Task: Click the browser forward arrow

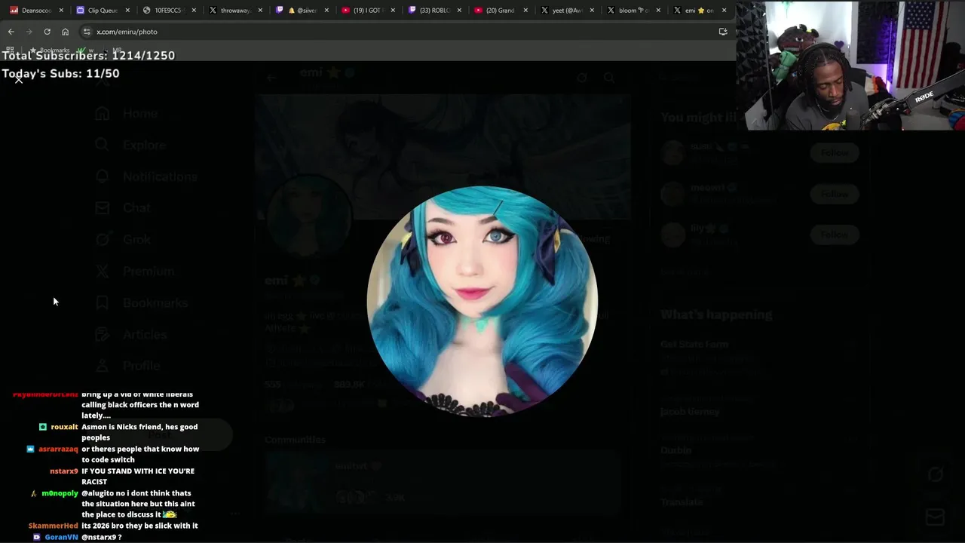Action: click(29, 32)
